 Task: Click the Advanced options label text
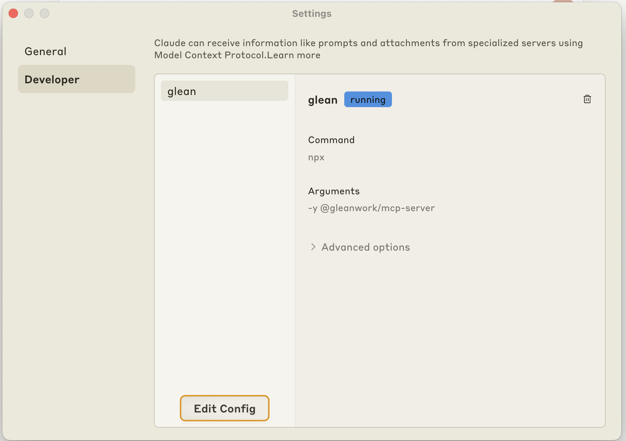(365, 247)
